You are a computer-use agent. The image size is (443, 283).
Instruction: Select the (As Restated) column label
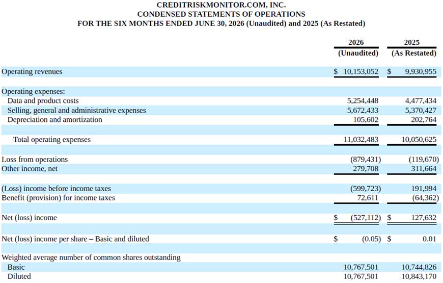pos(414,53)
